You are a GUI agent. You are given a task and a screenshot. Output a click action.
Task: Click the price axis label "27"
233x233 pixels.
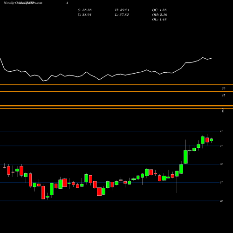pos(221,183)
